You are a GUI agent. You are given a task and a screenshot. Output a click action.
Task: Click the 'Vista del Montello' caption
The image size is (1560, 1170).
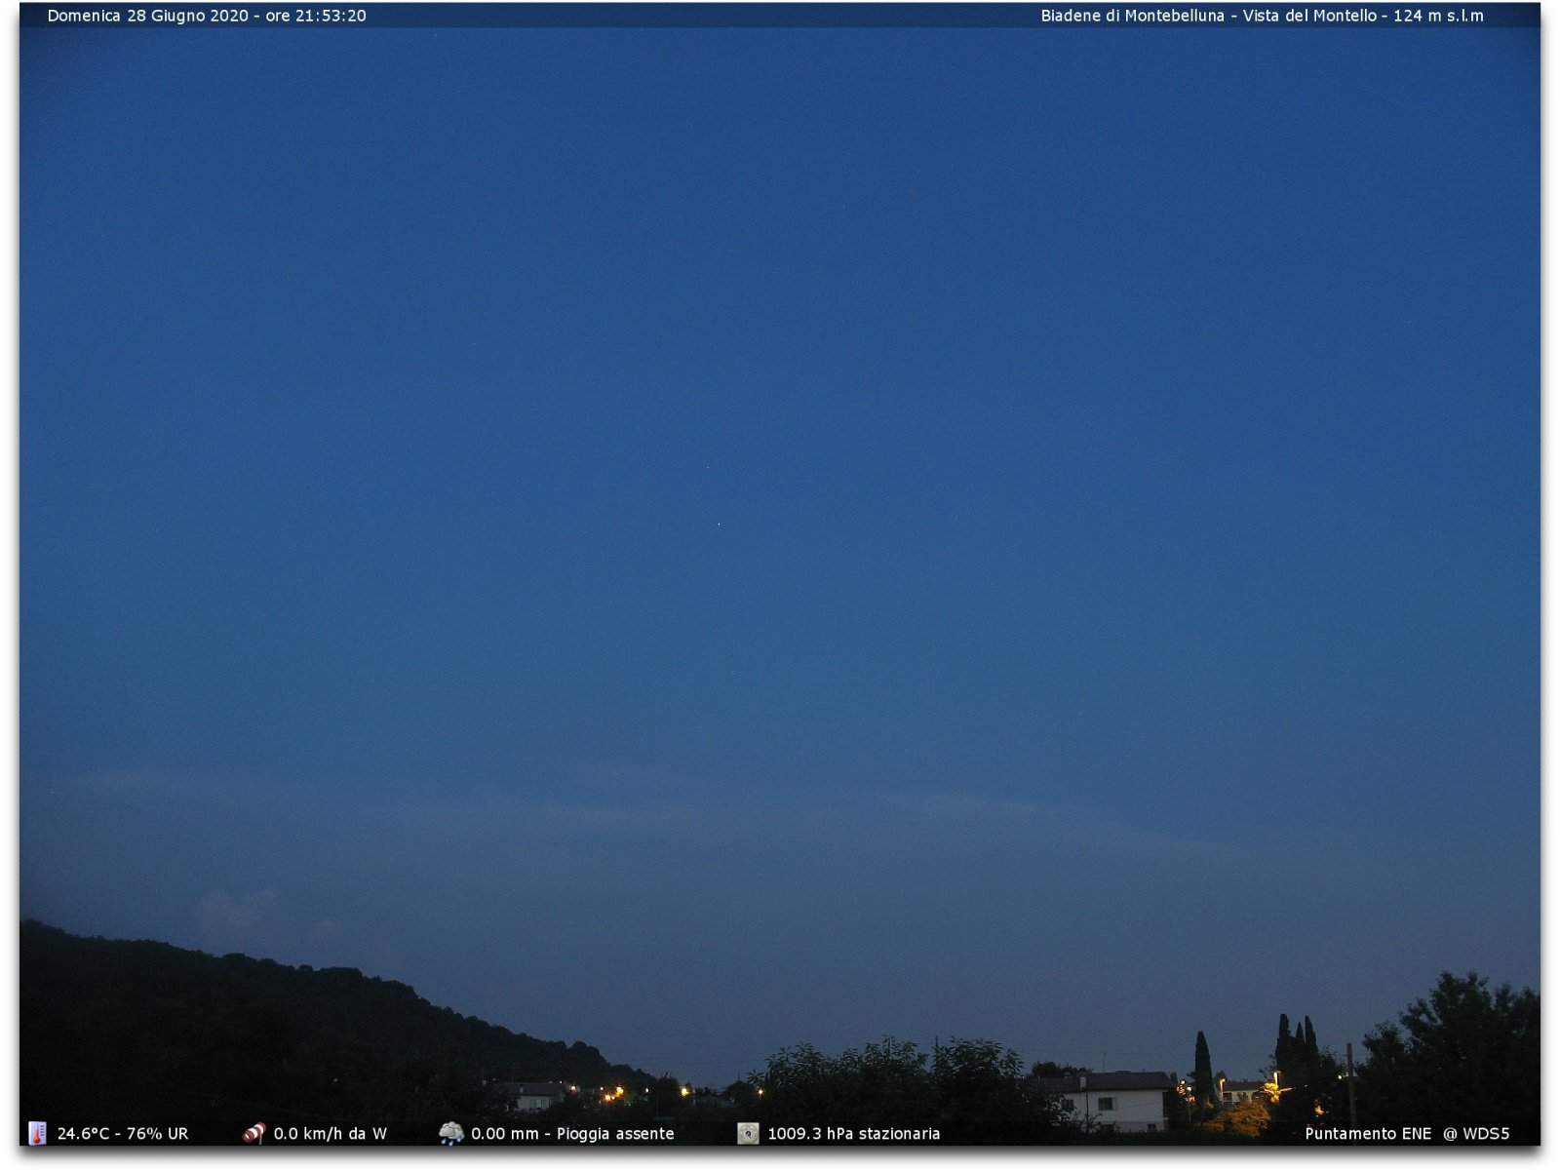pos(1309,16)
